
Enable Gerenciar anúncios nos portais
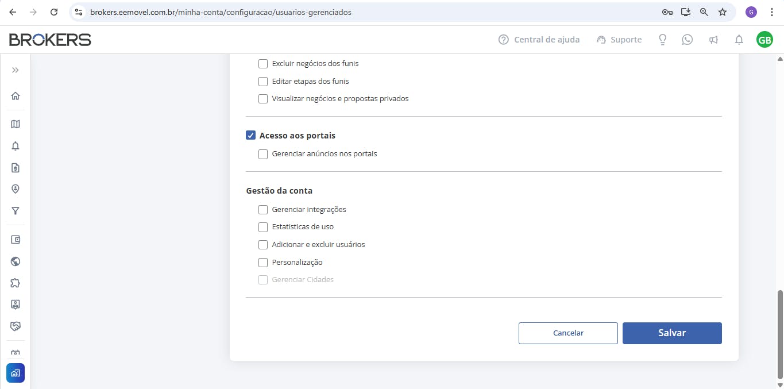coord(263,154)
